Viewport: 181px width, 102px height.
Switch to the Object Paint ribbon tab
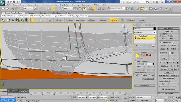[57, 13]
